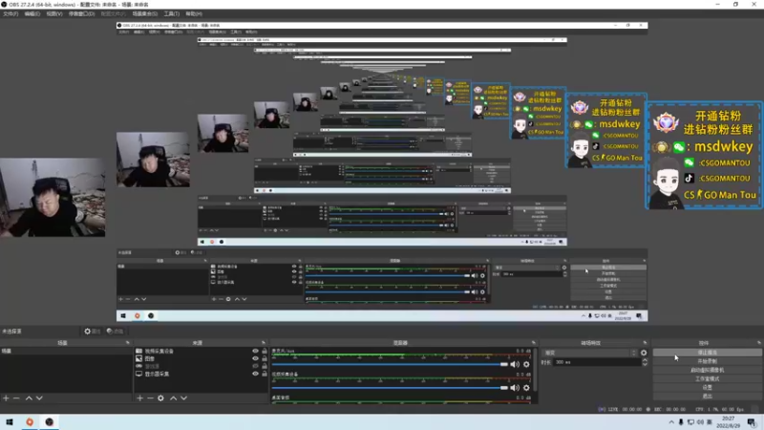The image size is (764, 430).
Task: Click the 时长 300 ms duration field
Action: 598,362
